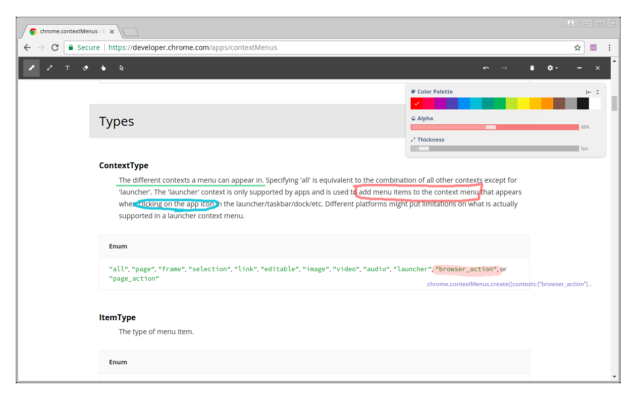Undo the last annotation
Image resolution: width=634 pixels, height=396 pixels.
click(x=486, y=68)
